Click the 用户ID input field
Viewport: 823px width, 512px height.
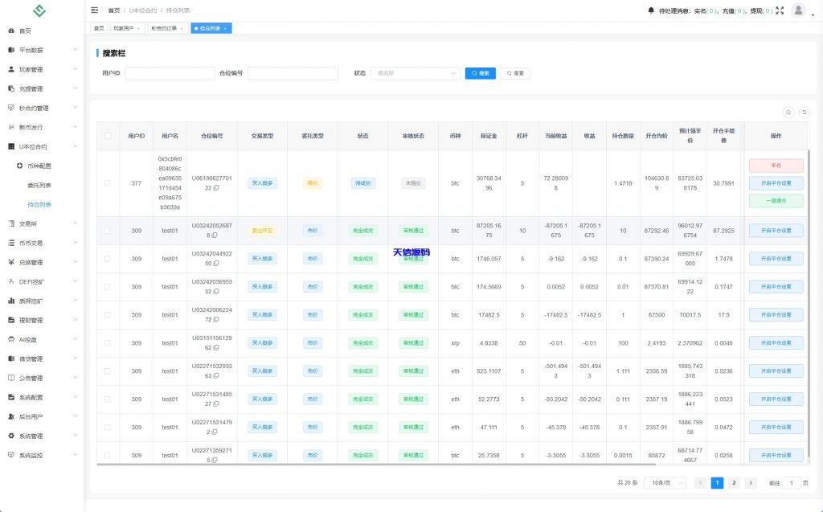point(170,73)
